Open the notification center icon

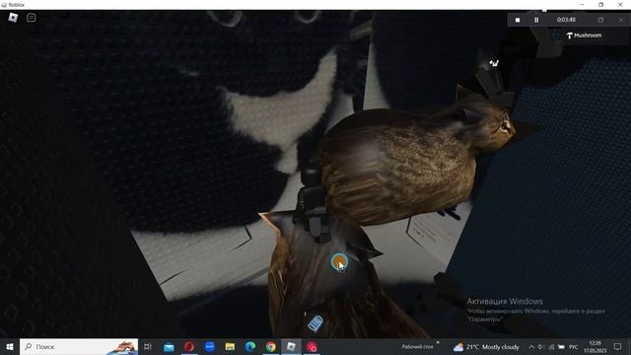tap(618, 346)
